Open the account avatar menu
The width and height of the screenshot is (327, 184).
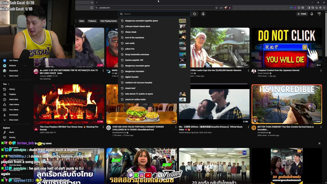pos(319,14)
